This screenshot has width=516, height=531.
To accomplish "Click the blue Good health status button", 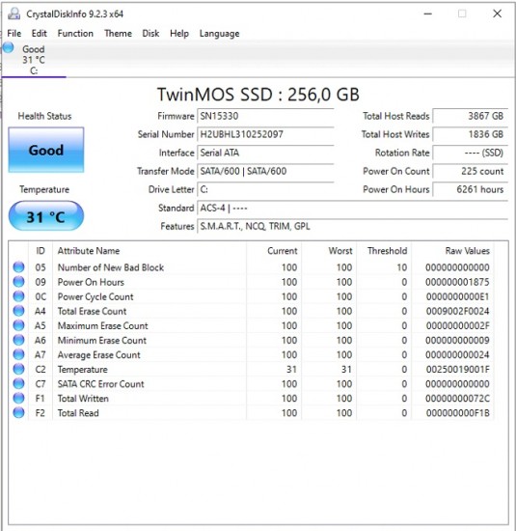I will [x=46, y=150].
